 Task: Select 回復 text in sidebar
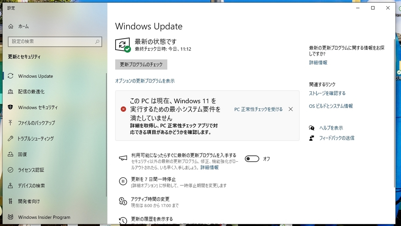coord(22,154)
